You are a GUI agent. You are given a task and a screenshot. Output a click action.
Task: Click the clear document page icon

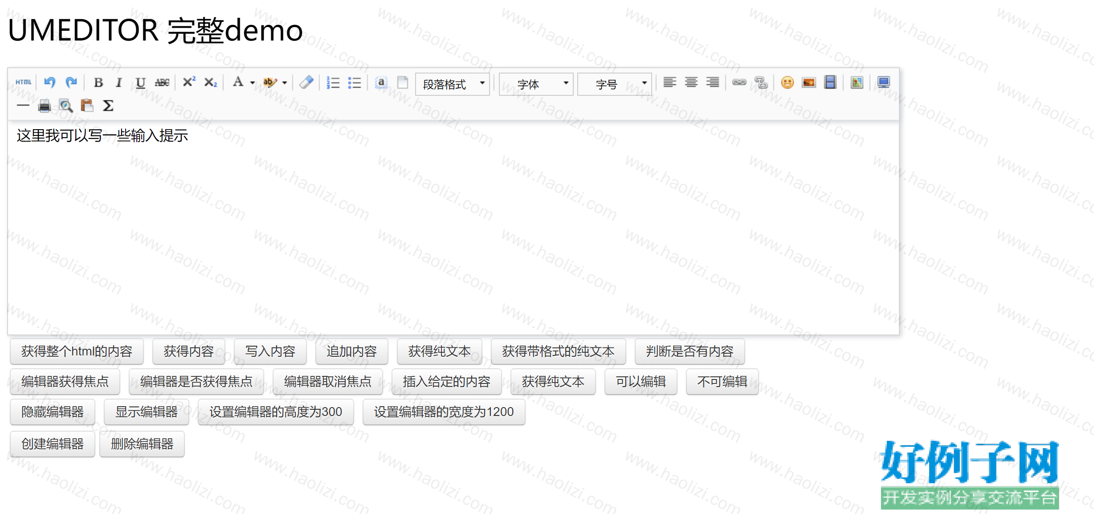(x=403, y=82)
